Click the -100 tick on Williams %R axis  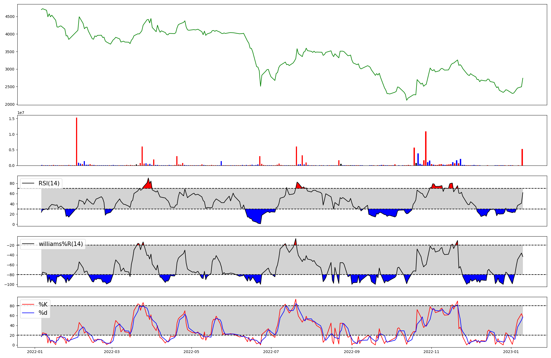9,284
